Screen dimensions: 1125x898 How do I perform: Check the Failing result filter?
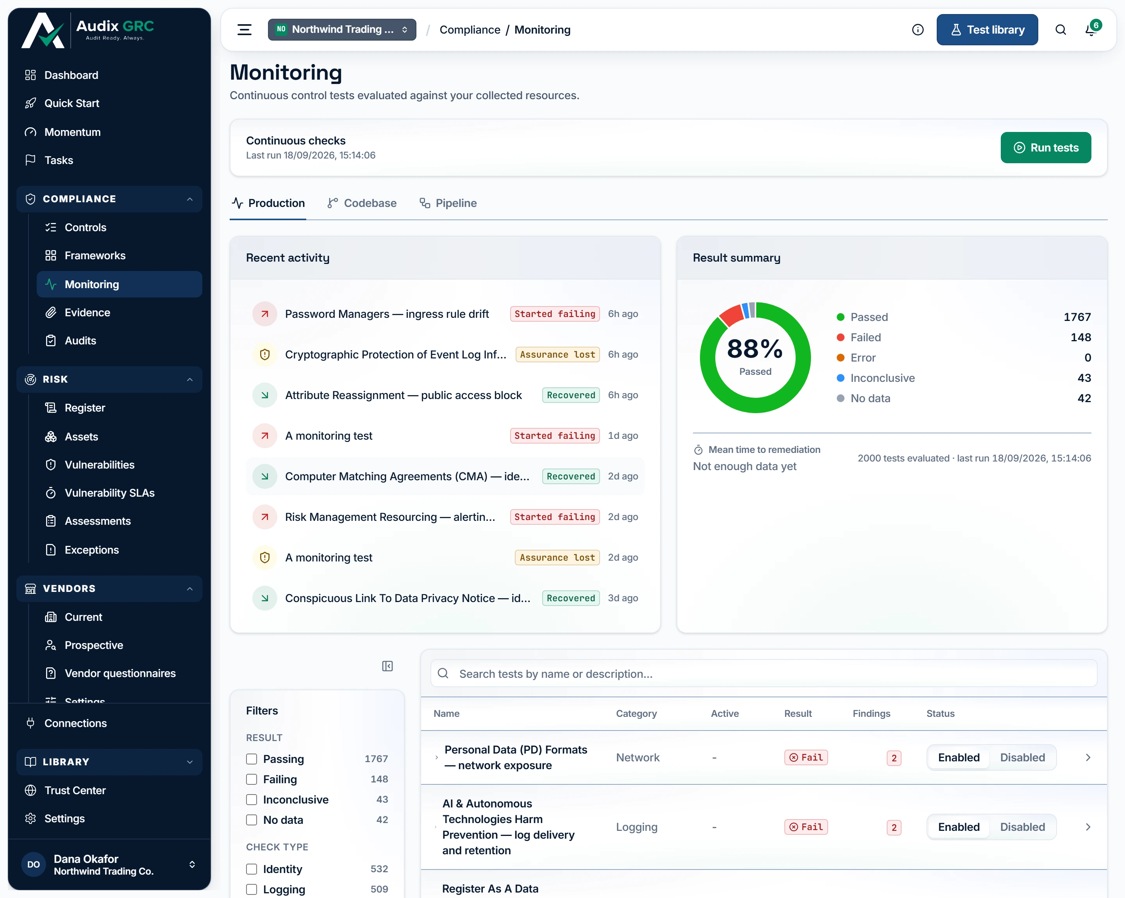coord(252,779)
